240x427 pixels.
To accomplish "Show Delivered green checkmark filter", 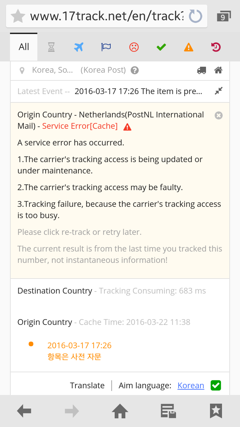I will tap(161, 47).
